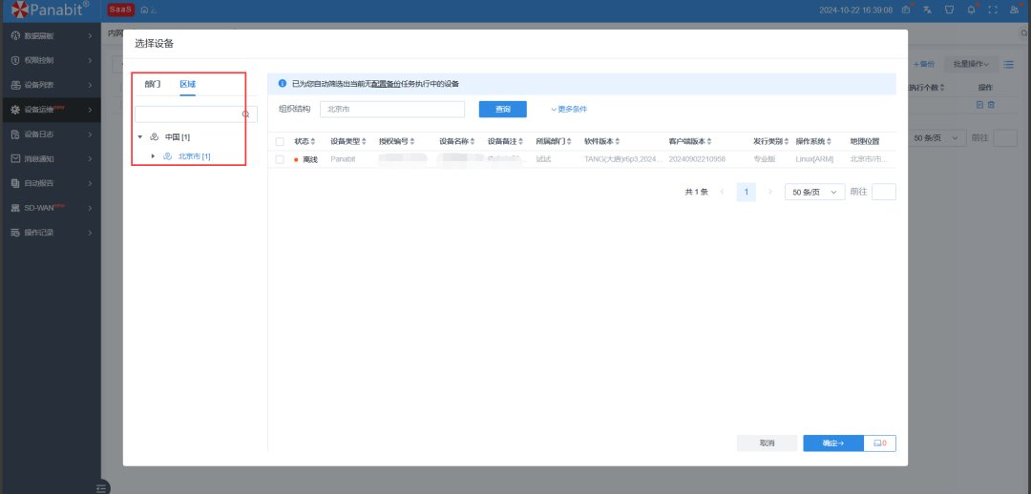Switch to the 部门 tab
Viewport: 1031px width, 494px height.
click(153, 84)
